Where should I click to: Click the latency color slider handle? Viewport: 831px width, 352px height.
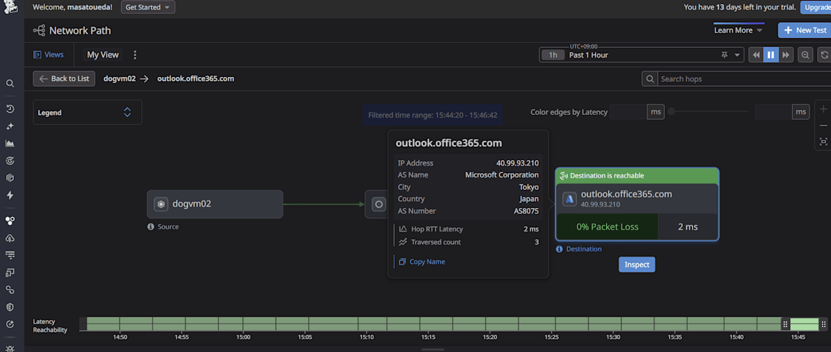[671, 112]
